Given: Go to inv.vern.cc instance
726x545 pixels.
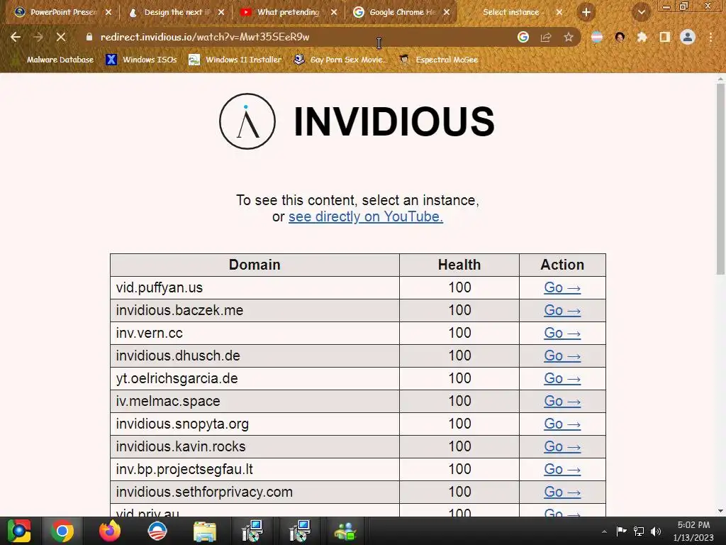Looking at the screenshot, I should click(562, 334).
